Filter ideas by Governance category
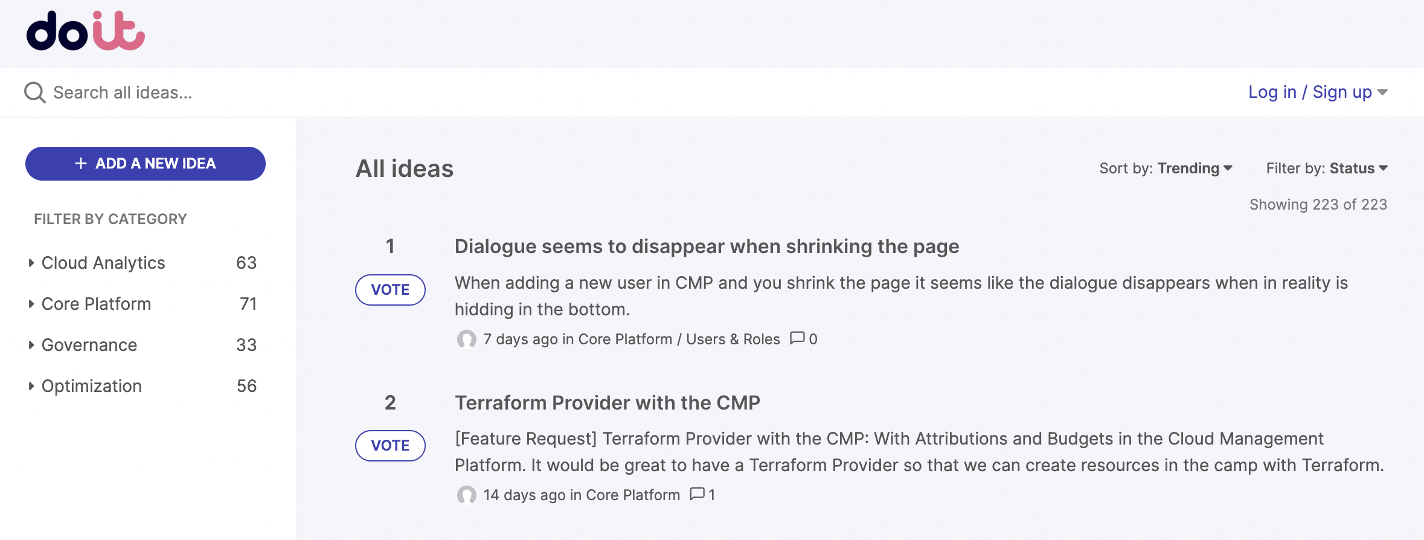1424x540 pixels. 89,345
